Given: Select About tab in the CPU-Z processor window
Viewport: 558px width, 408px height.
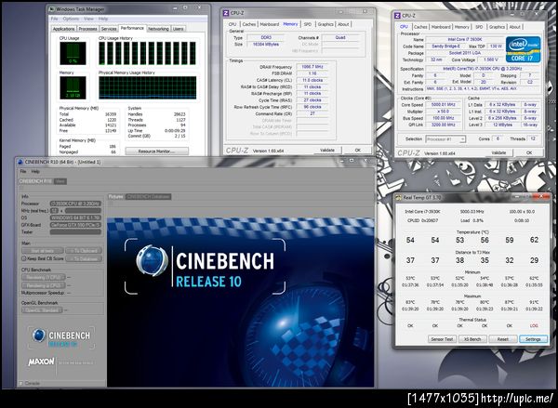Looking at the screenshot, I should click(514, 27).
